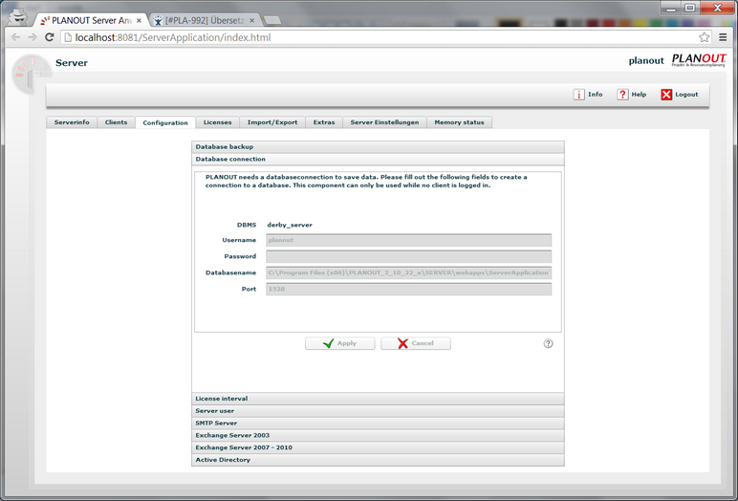Open the Clients tab

click(117, 122)
